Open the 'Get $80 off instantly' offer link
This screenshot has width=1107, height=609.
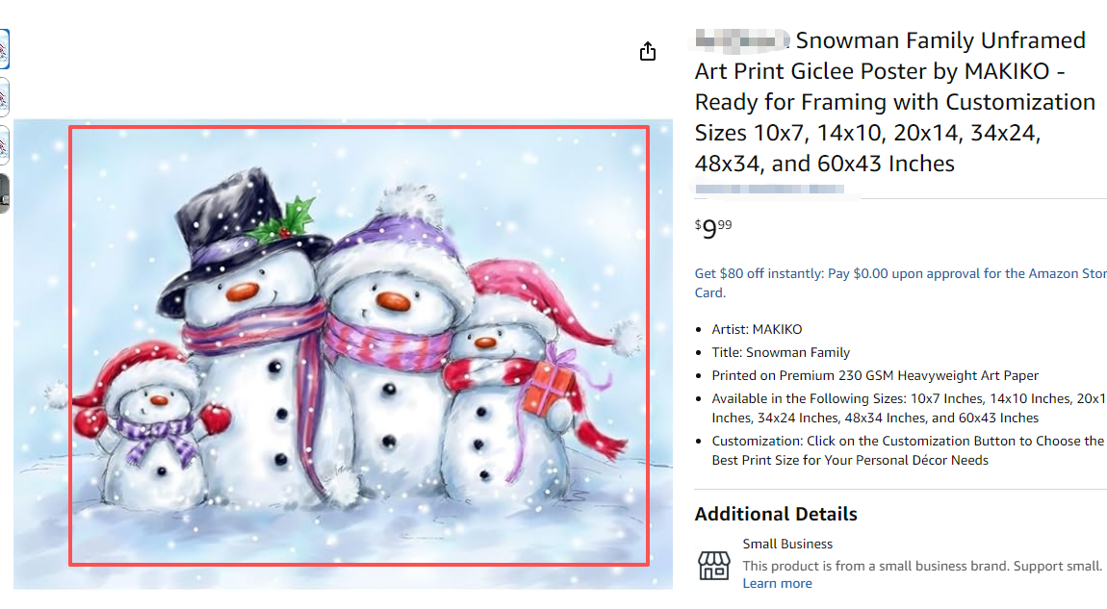901,283
